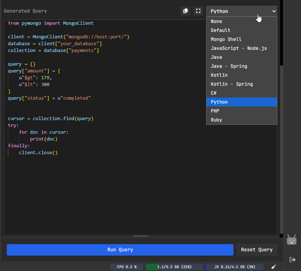
Task: Click the horizontal resize handle below code
Action: 141,236
